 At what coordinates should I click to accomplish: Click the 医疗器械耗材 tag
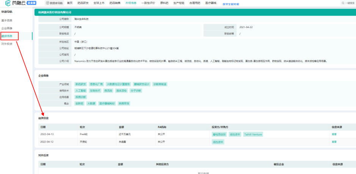107,103
